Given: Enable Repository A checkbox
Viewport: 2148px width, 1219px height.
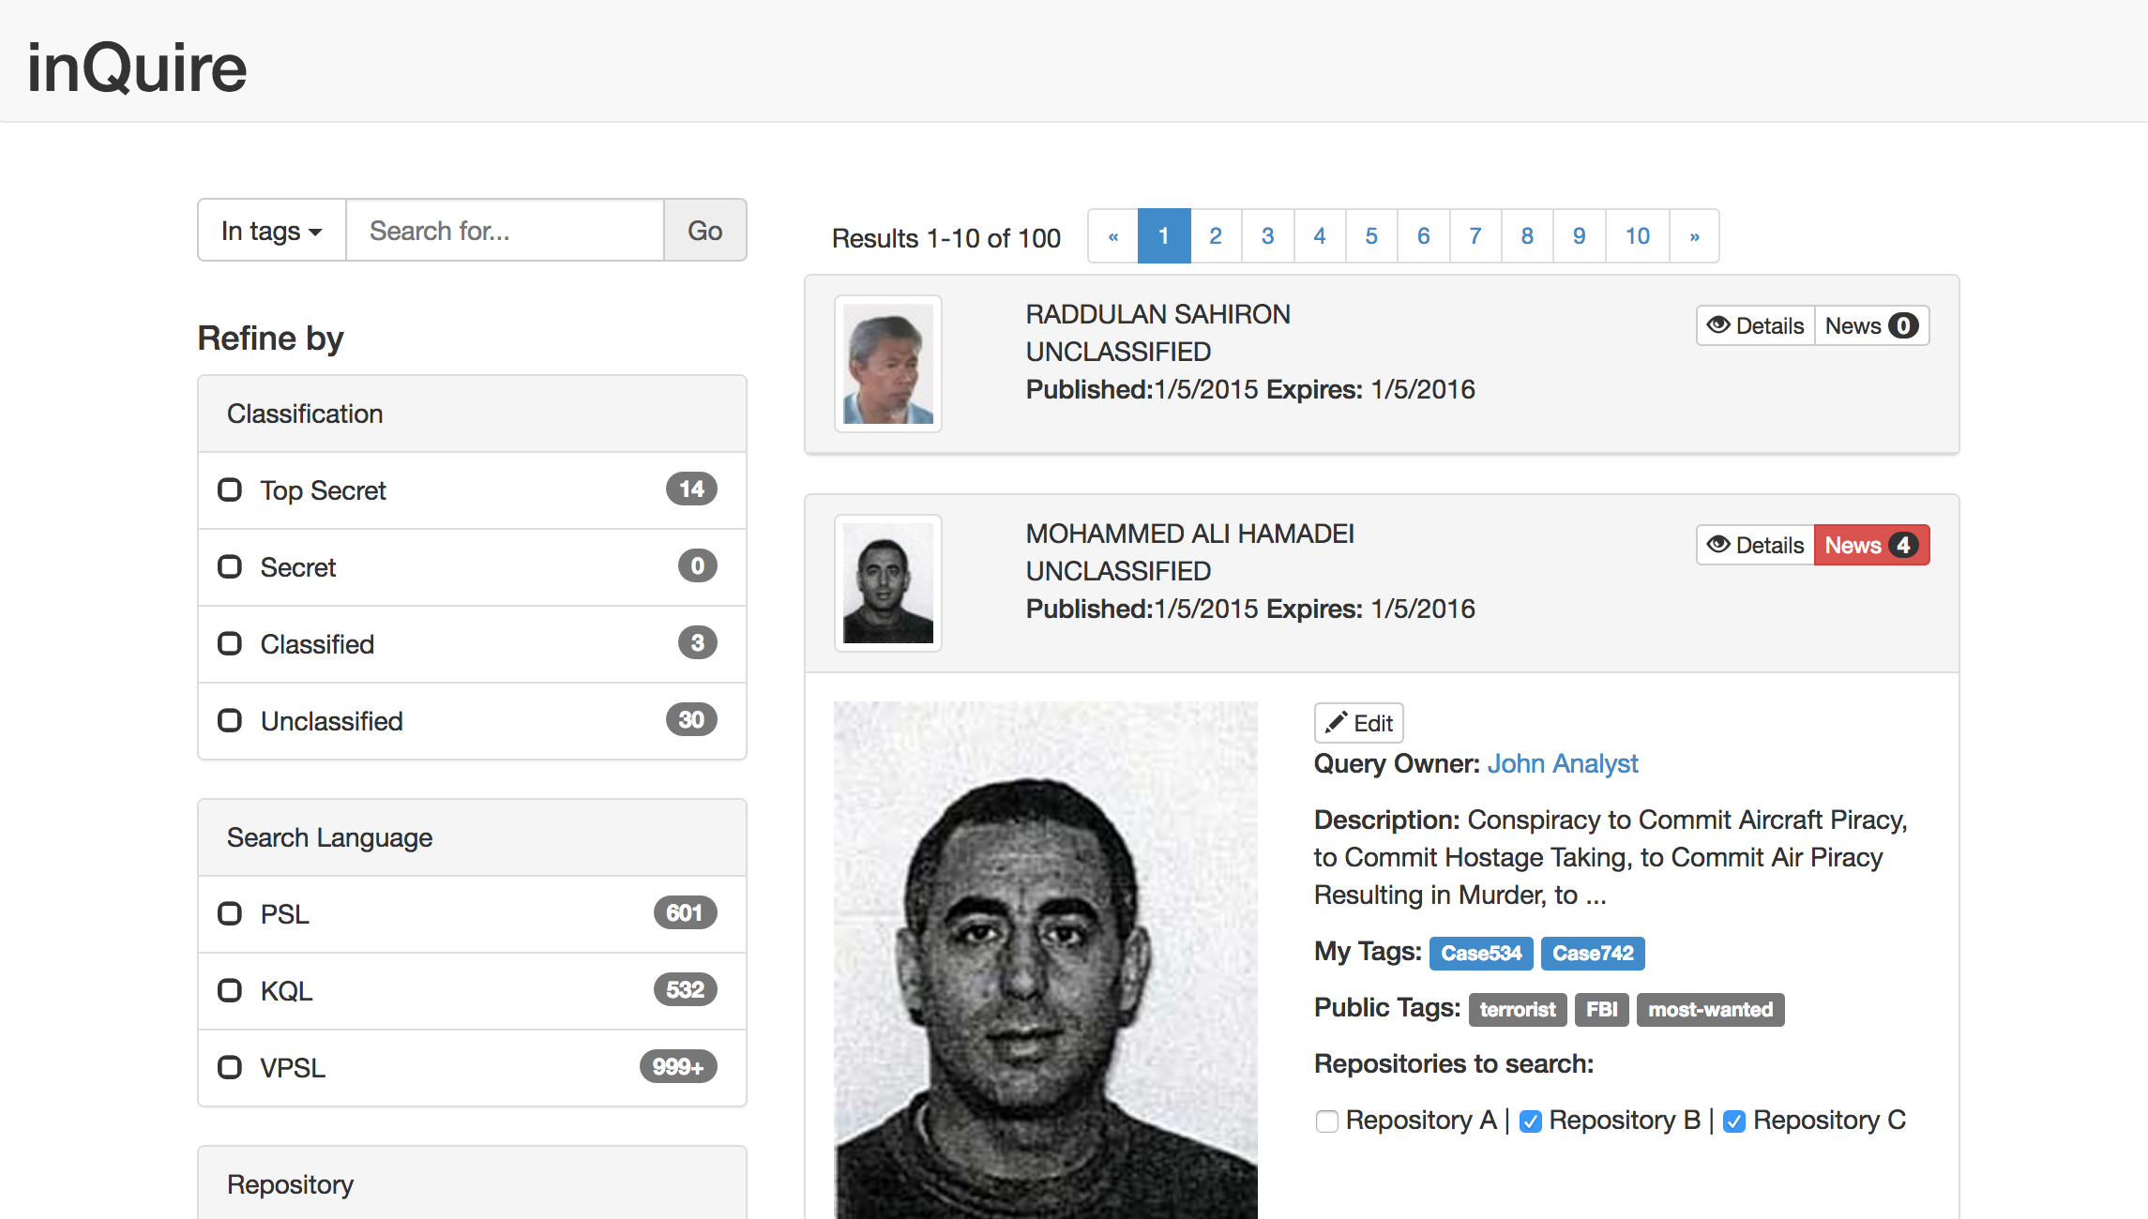Looking at the screenshot, I should pos(1326,1121).
